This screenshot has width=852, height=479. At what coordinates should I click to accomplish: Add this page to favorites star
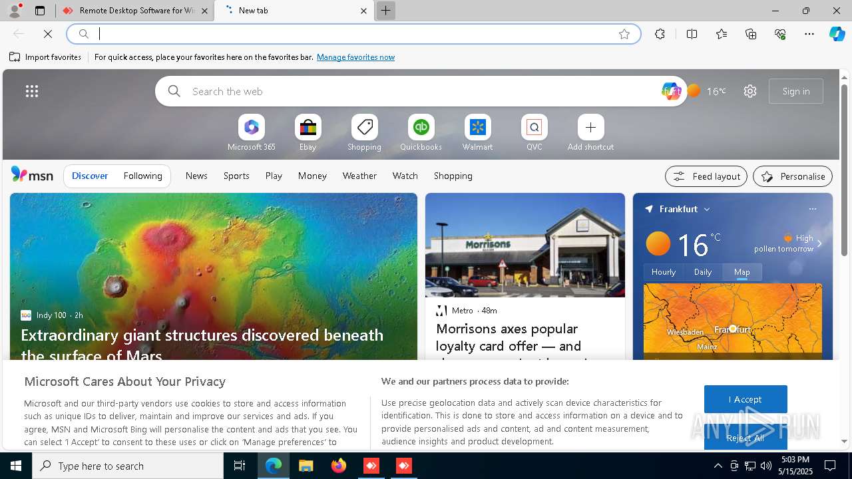tap(624, 34)
